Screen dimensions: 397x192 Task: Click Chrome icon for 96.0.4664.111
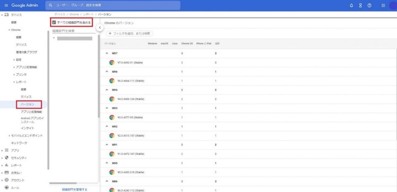pyautogui.click(x=112, y=81)
